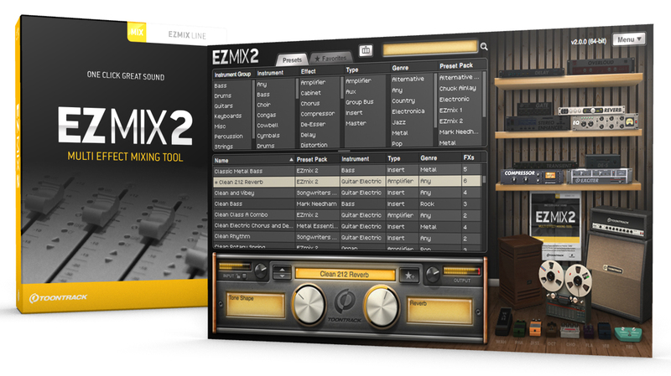Image resolution: width=671 pixels, height=376 pixels.
Task: Select the Clean Rhythm preset row
Action: (x=347, y=237)
